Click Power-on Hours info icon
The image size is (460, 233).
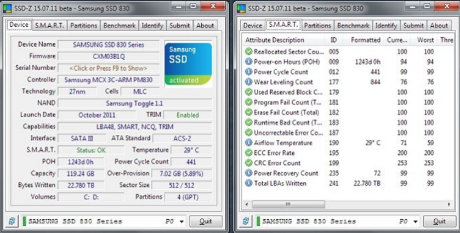pyautogui.click(x=248, y=62)
